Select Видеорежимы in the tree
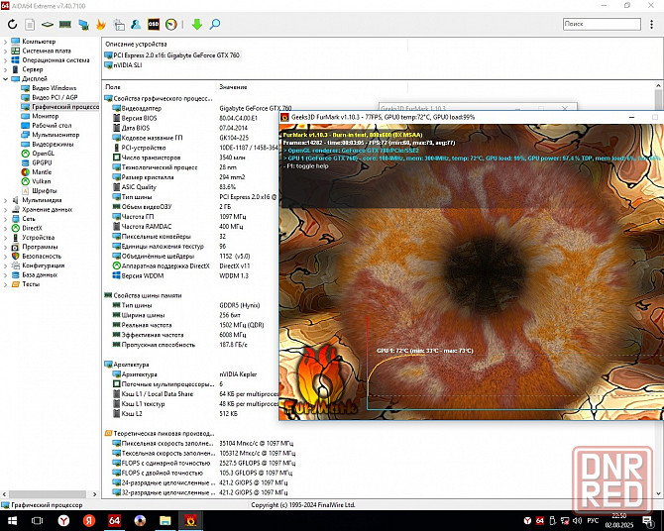This screenshot has width=664, height=531. (53, 144)
